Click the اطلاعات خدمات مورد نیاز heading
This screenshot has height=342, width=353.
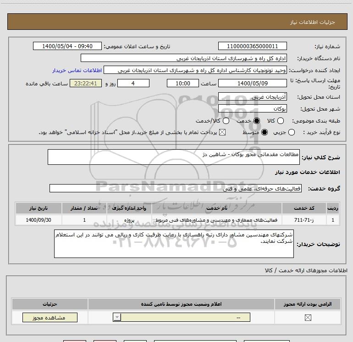pyautogui.click(x=307, y=172)
